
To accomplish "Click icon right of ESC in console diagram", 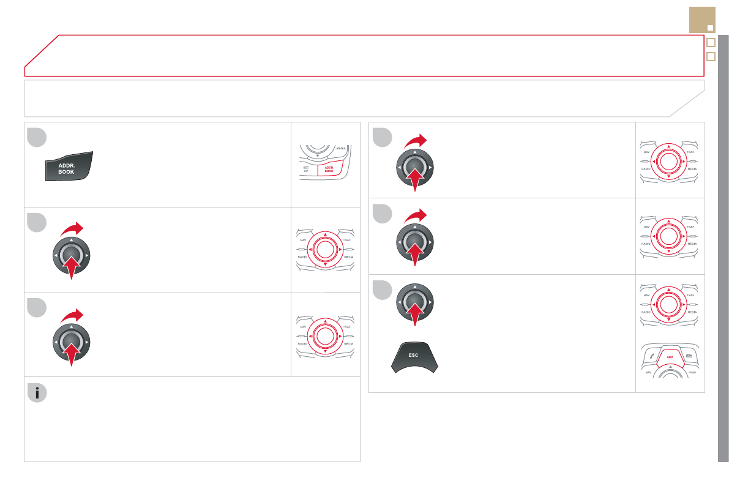I will (x=691, y=355).
